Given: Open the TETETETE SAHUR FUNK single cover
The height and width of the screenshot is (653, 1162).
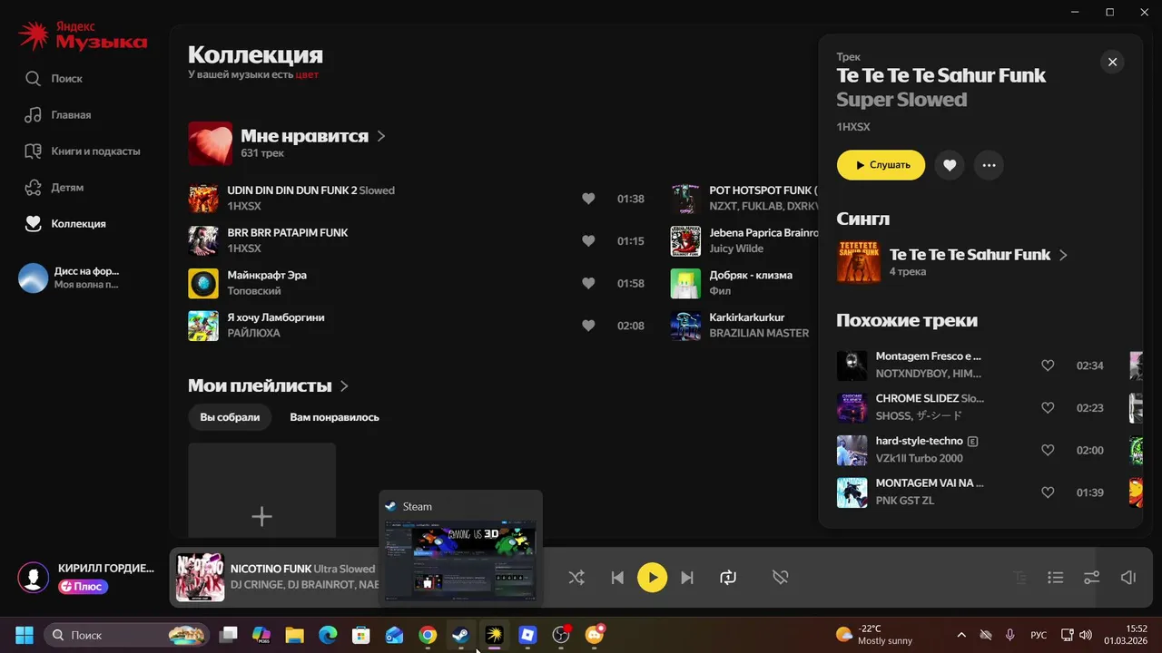Looking at the screenshot, I should tap(859, 261).
